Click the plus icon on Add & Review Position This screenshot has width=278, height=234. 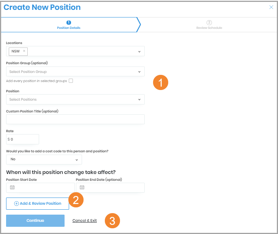[16, 204]
